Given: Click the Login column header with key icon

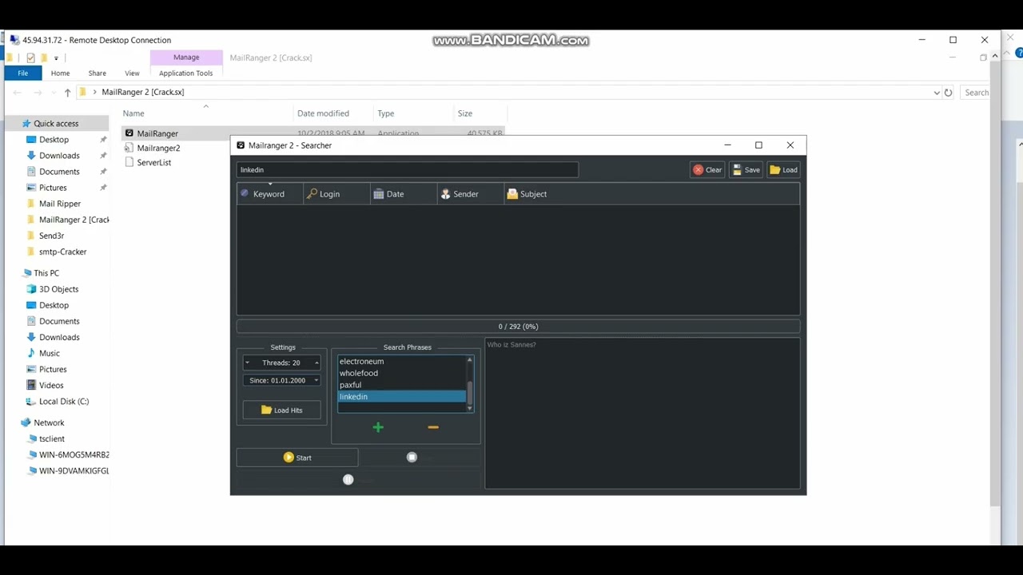Looking at the screenshot, I should (336, 194).
